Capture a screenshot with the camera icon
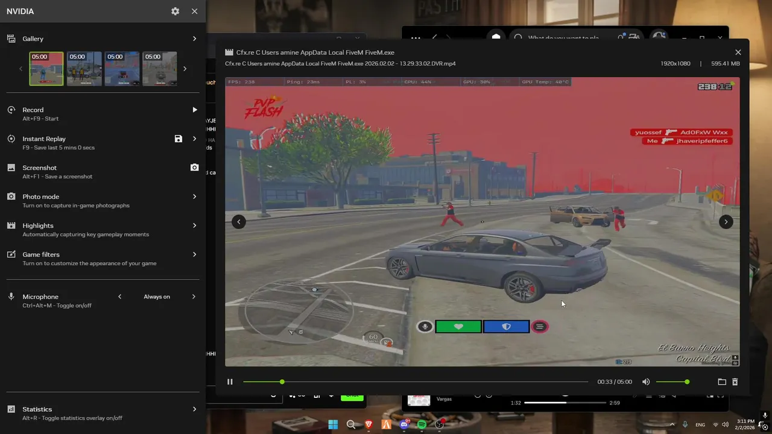The width and height of the screenshot is (772, 434). 194,168
